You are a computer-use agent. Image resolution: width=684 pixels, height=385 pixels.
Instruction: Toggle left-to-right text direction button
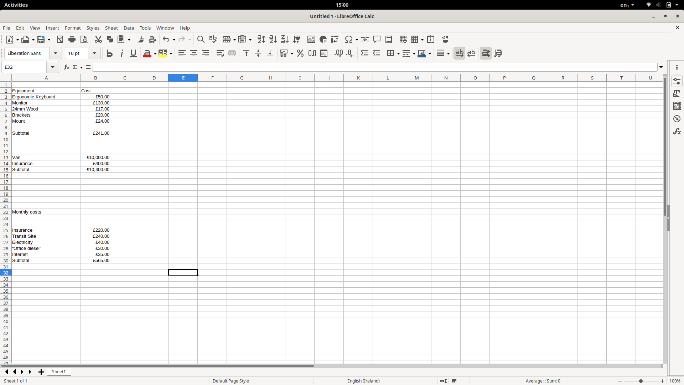[459, 53]
